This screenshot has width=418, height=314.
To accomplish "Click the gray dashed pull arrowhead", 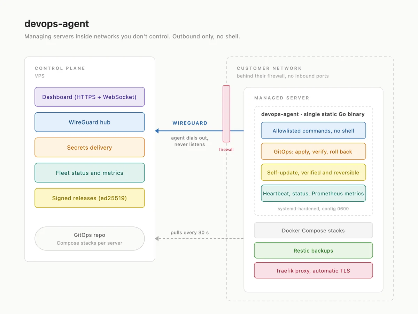I will pyautogui.click(x=157, y=239).
